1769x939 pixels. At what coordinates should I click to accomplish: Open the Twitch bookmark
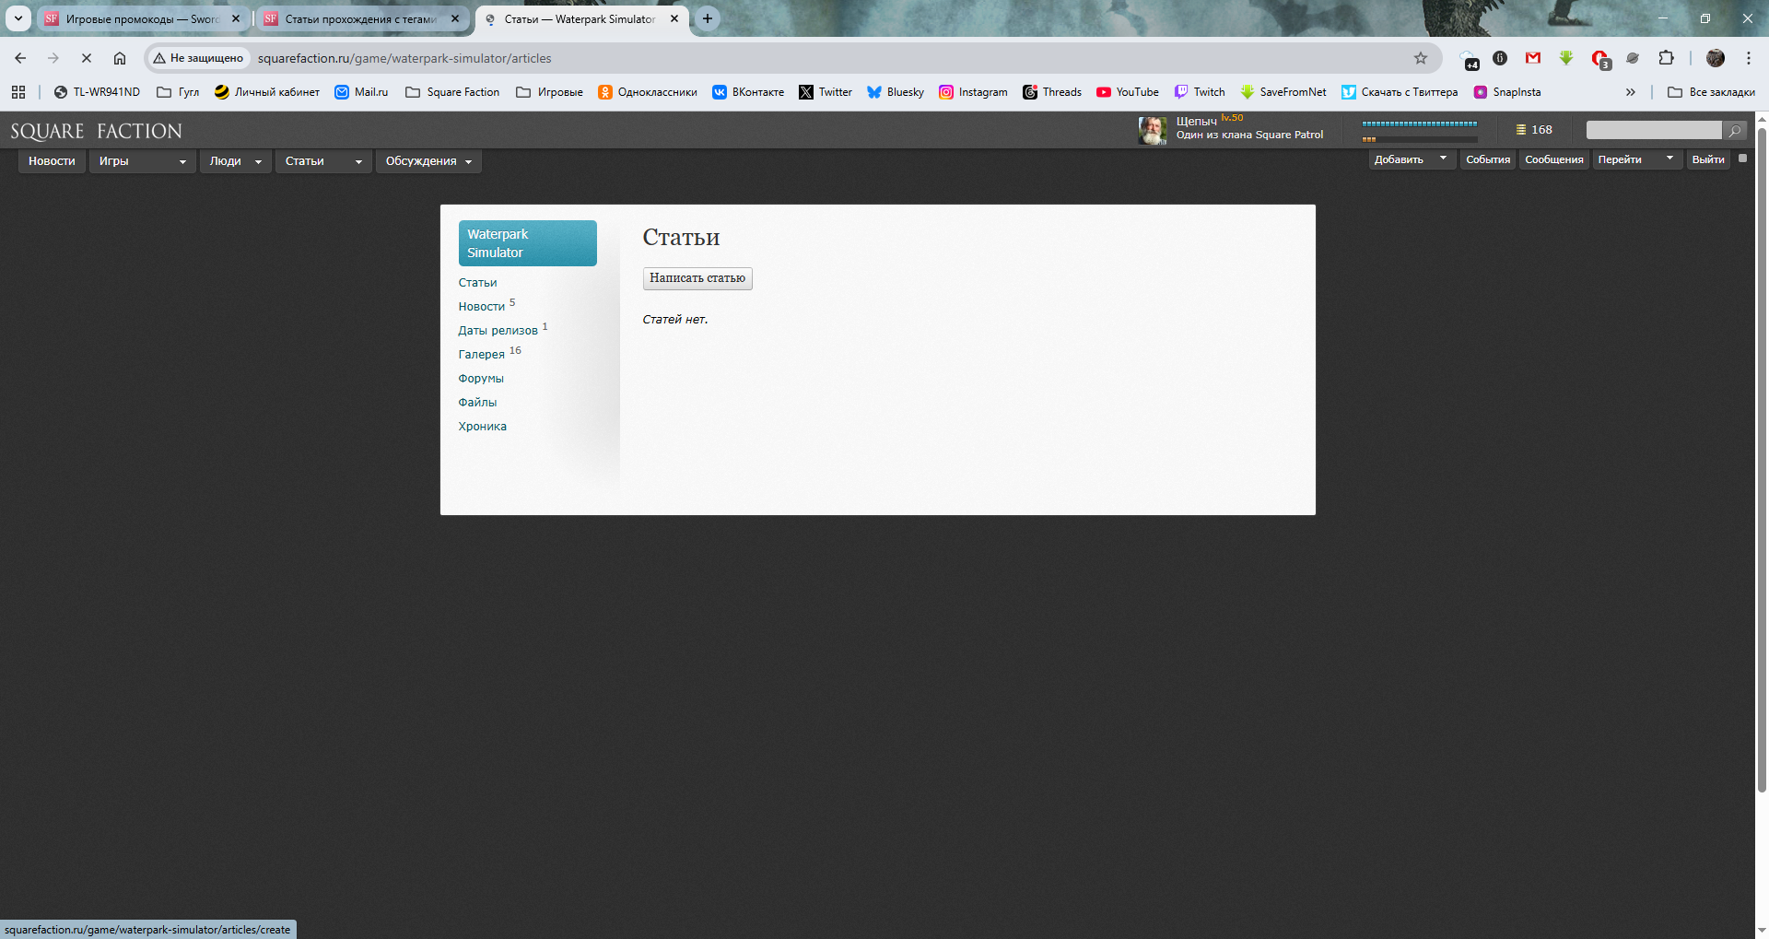(x=1200, y=92)
